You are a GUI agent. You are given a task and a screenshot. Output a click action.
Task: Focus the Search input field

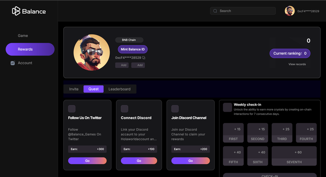243,11
